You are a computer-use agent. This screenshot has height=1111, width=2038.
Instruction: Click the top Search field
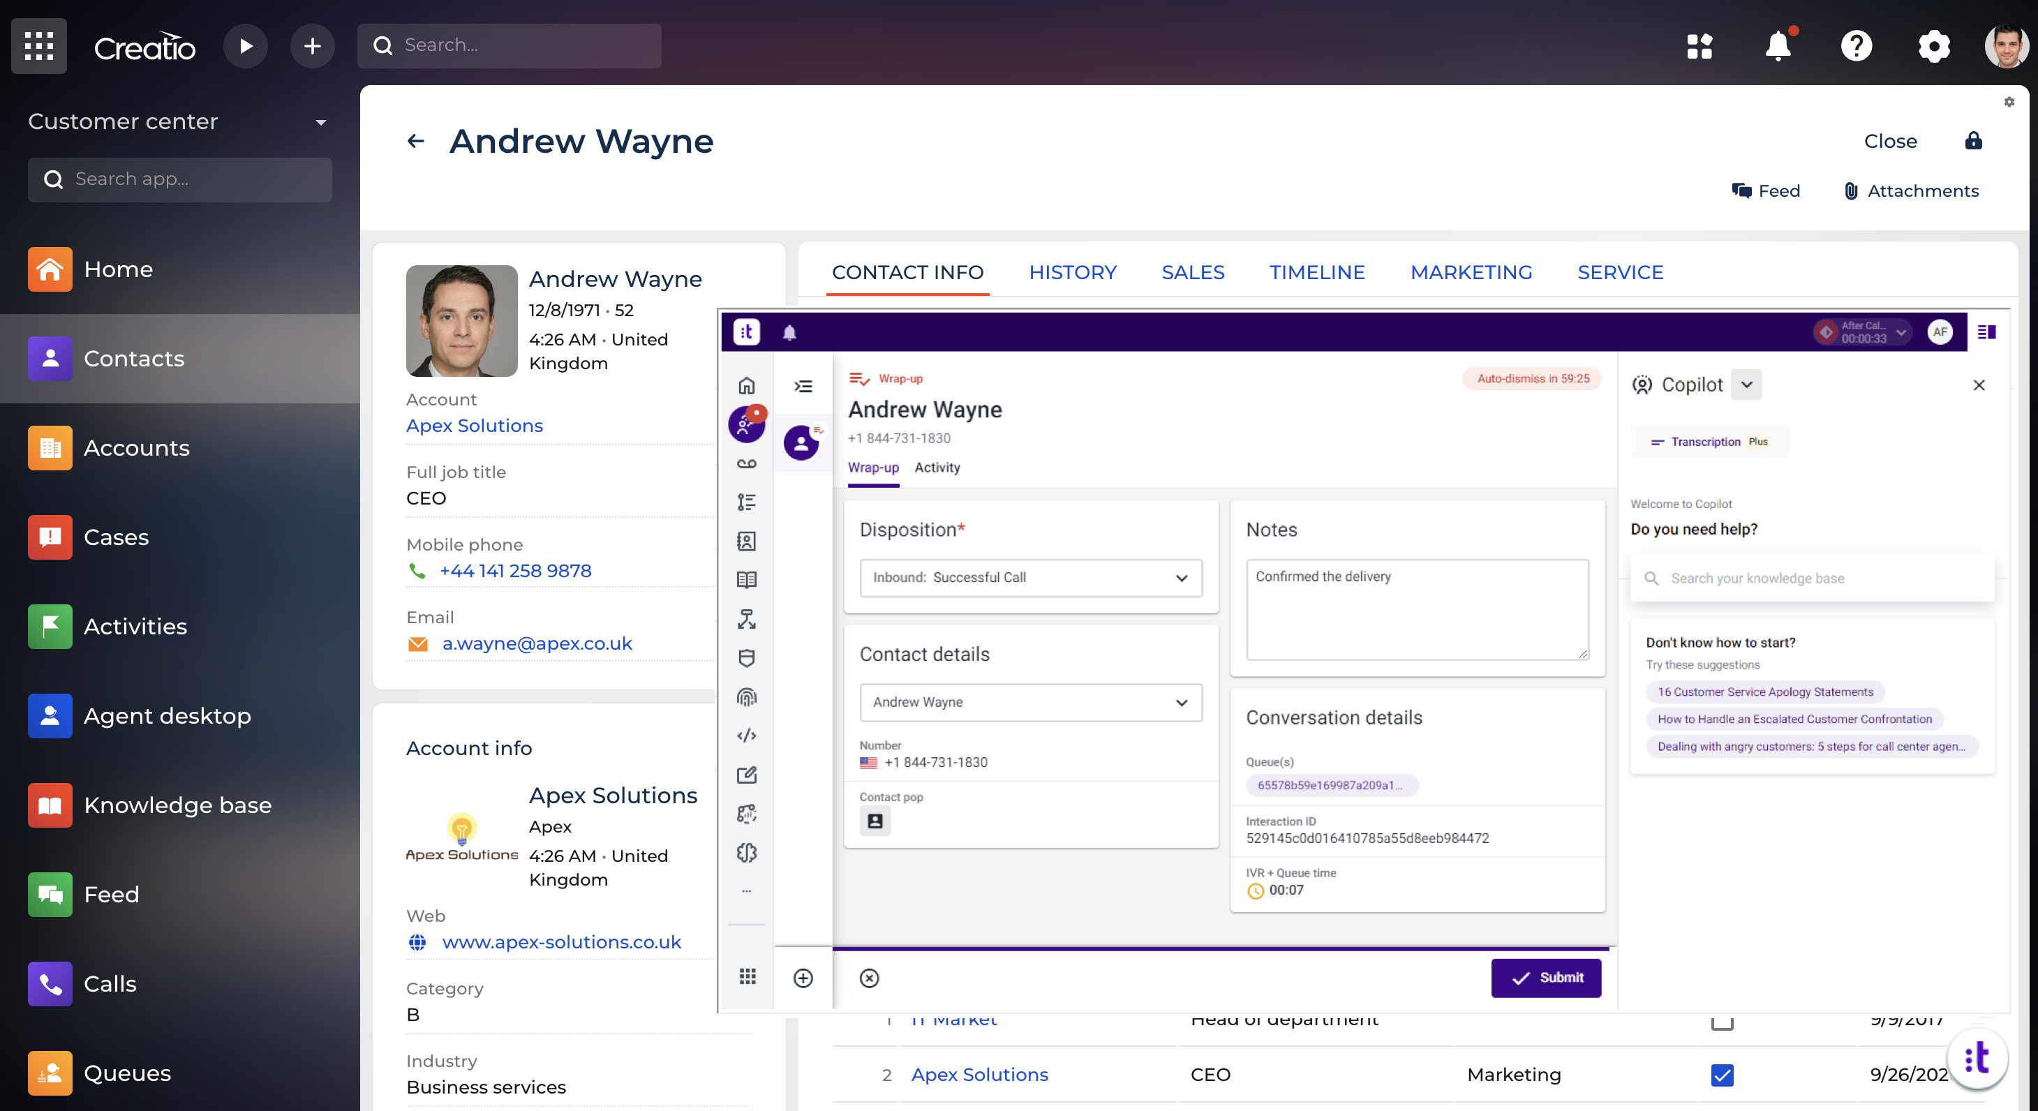[509, 46]
